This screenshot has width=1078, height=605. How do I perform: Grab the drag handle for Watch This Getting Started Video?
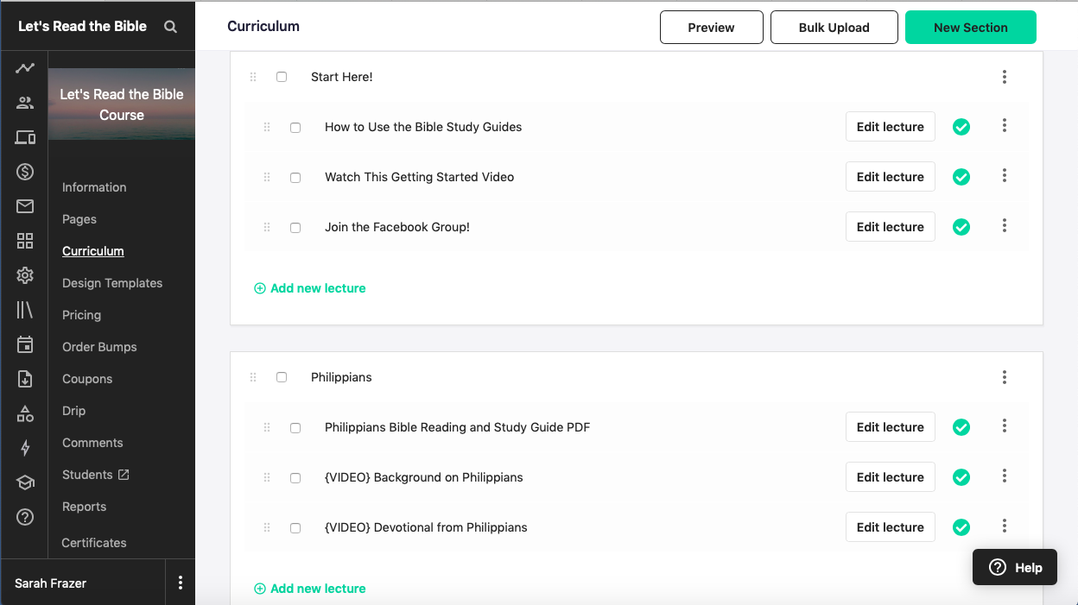(x=267, y=177)
